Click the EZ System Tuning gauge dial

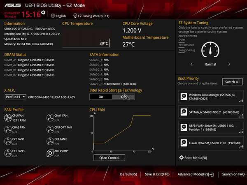click(210, 50)
